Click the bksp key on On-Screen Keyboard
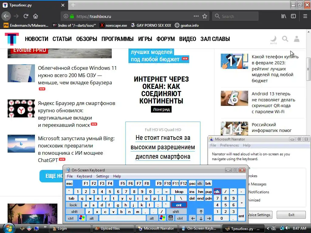Viewport: 311px width, 233px height. [179, 191]
